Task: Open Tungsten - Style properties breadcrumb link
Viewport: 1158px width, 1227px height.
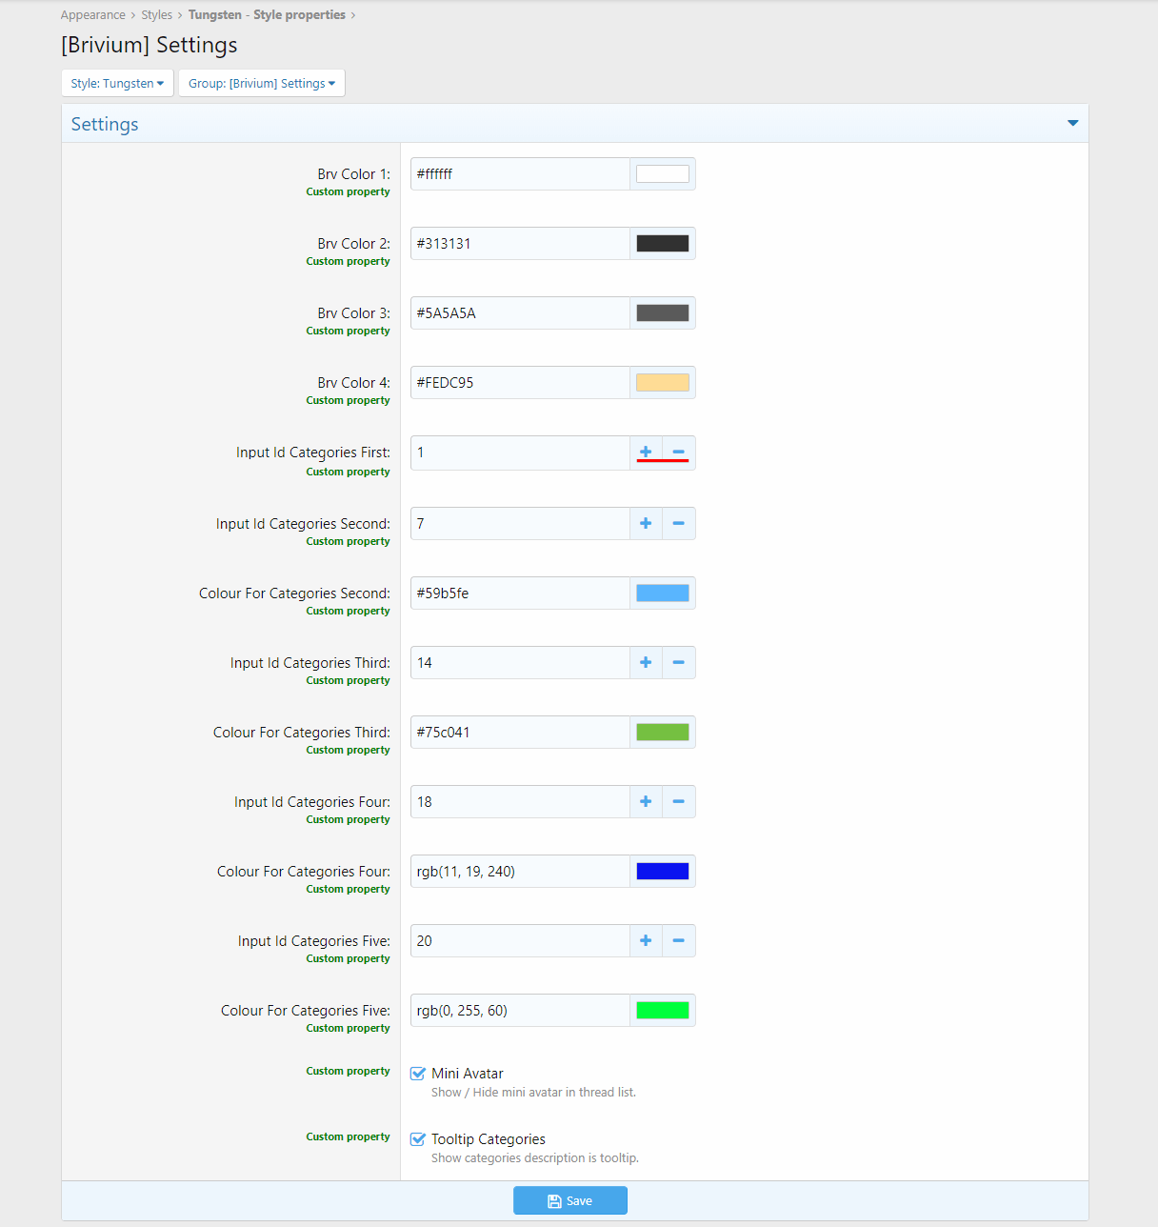Action: (267, 15)
